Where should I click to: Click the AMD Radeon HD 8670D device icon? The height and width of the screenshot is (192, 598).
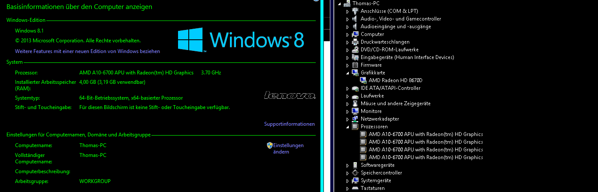363,80
